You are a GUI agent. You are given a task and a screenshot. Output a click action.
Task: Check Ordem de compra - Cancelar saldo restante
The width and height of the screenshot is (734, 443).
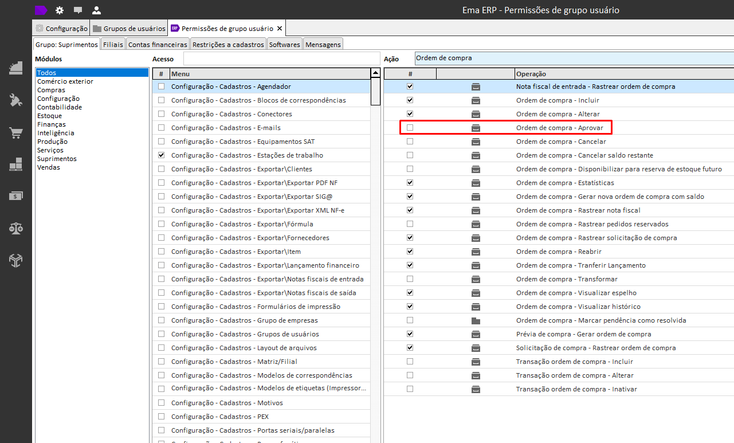pyautogui.click(x=410, y=155)
